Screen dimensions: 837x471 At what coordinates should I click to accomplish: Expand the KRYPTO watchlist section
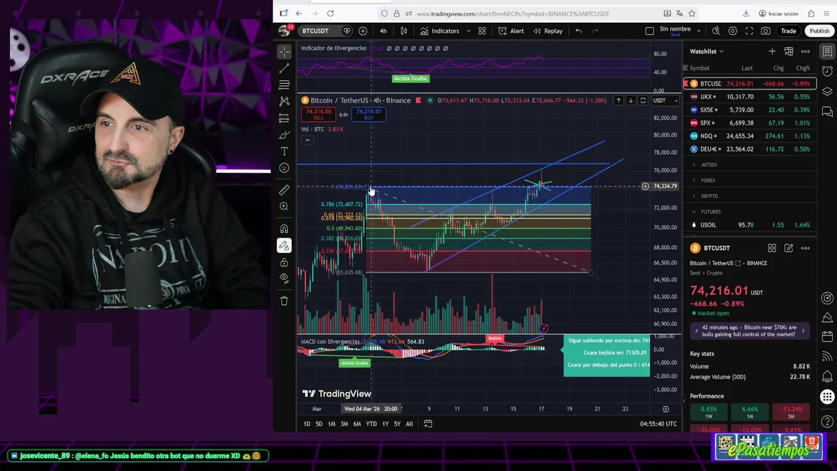pyautogui.click(x=749, y=196)
